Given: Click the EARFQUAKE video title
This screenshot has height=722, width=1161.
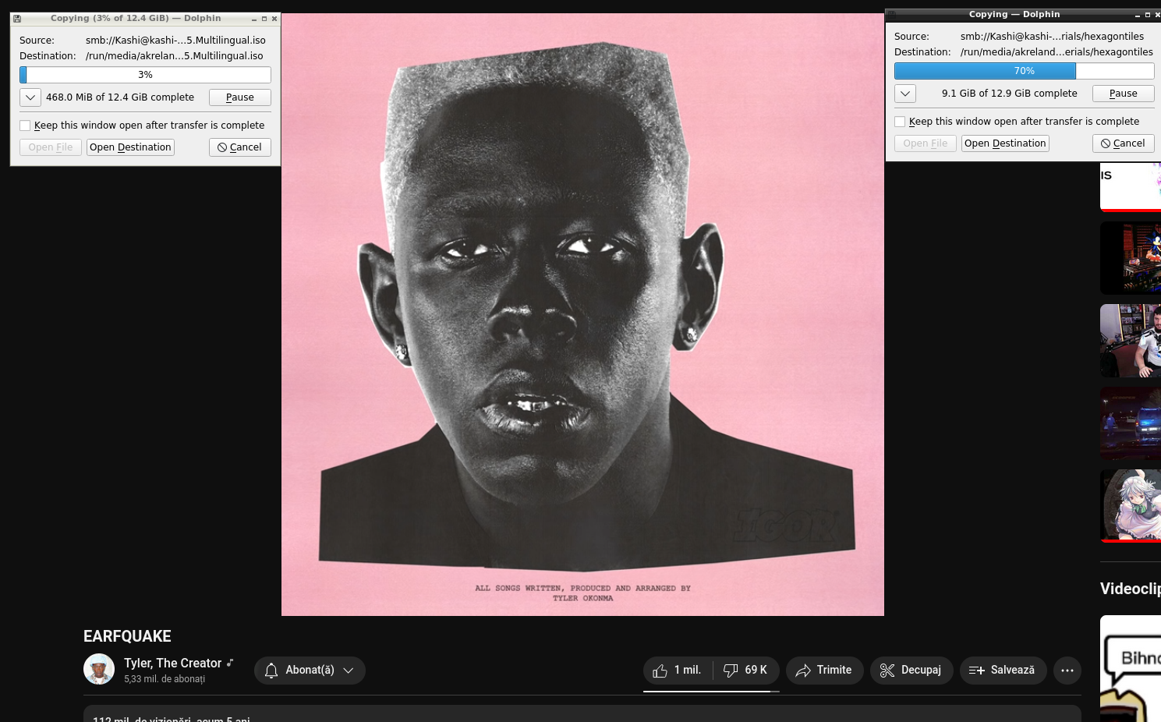Looking at the screenshot, I should tap(127, 636).
